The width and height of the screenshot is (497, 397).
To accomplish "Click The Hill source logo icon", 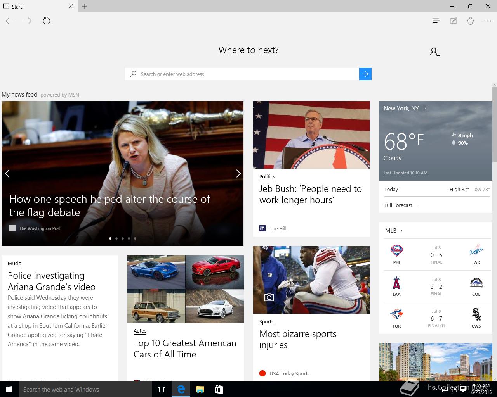I will coord(262,228).
